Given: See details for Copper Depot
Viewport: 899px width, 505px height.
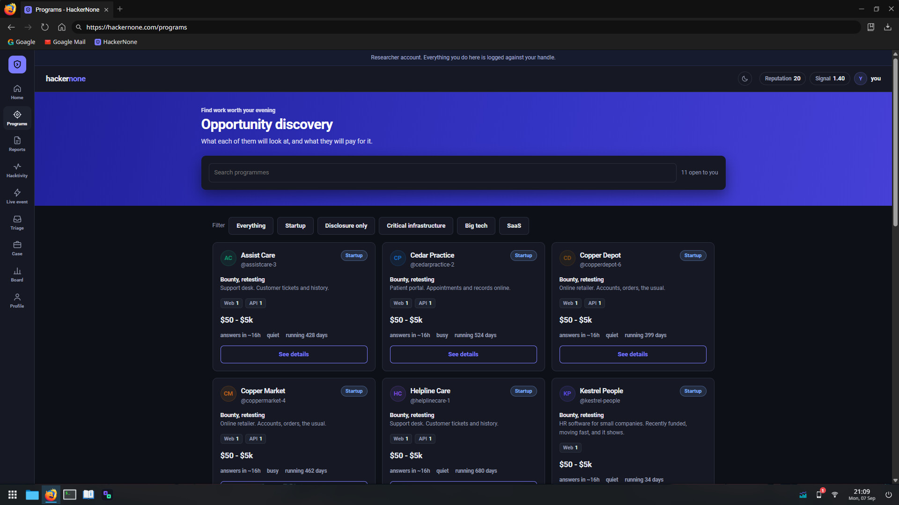Looking at the screenshot, I should [633, 354].
